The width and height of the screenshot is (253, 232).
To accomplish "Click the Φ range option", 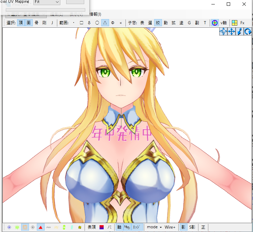I will [113, 23].
